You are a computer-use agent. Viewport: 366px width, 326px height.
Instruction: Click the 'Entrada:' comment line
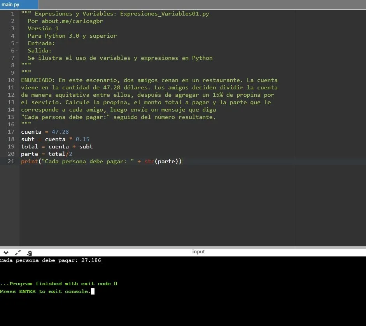pyautogui.click(x=41, y=43)
